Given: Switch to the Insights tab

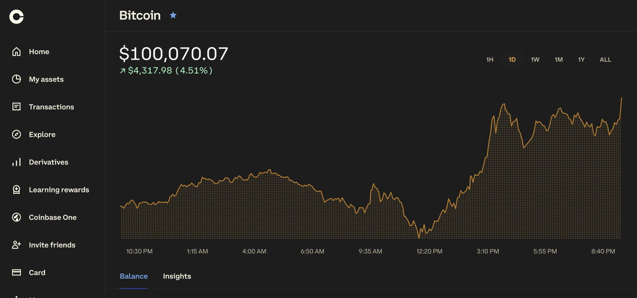Looking at the screenshot, I should point(177,276).
